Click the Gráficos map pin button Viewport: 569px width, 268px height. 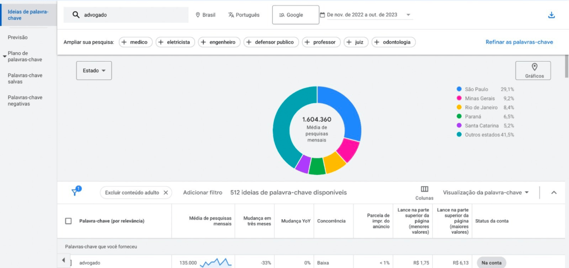[x=533, y=70]
